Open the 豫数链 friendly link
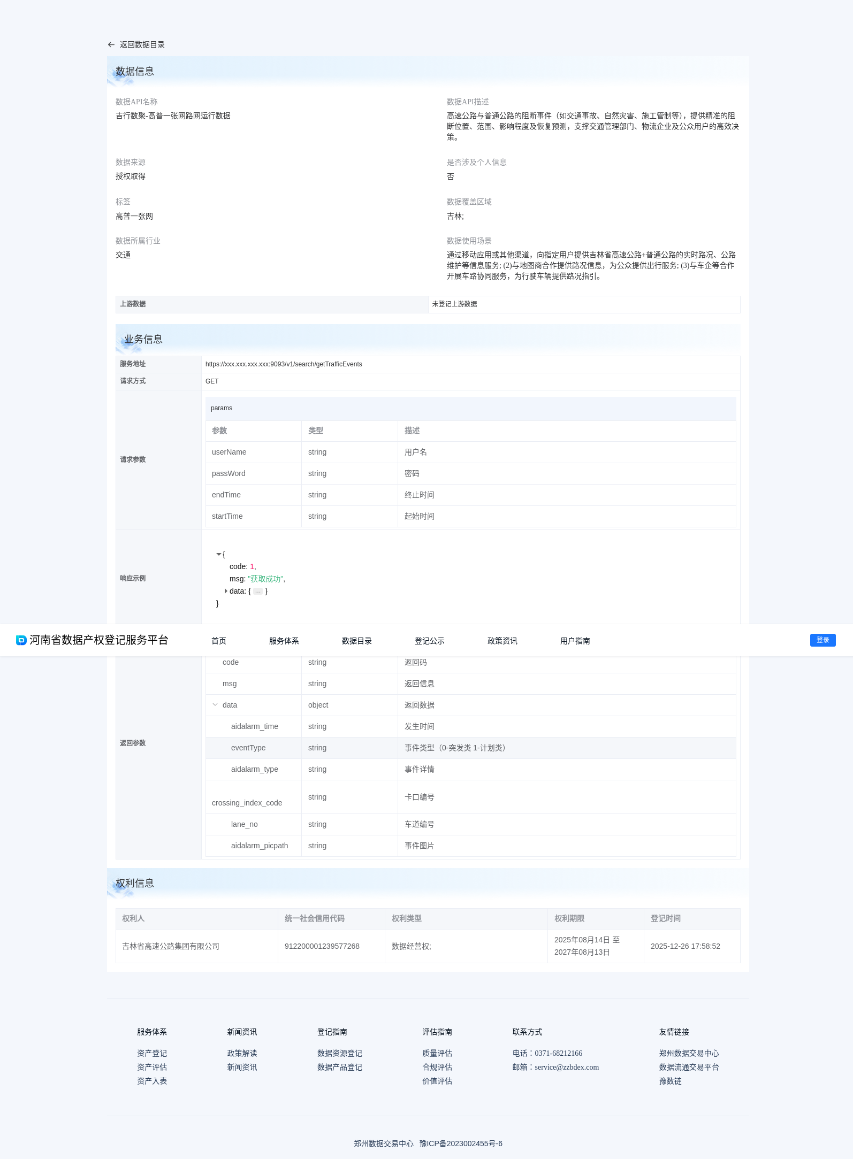 pyautogui.click(x=671, y=1081)
